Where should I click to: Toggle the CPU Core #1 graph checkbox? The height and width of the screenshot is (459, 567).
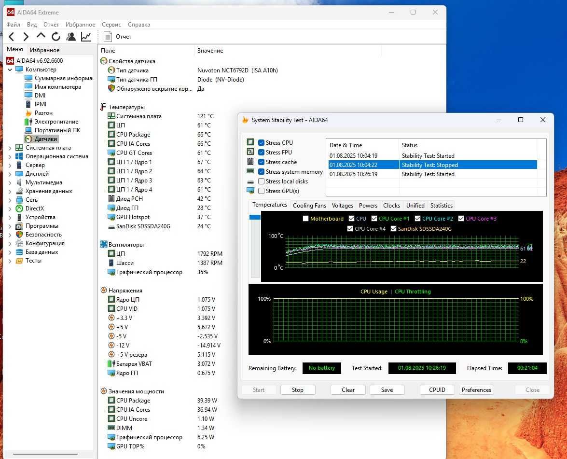[374, 219]
